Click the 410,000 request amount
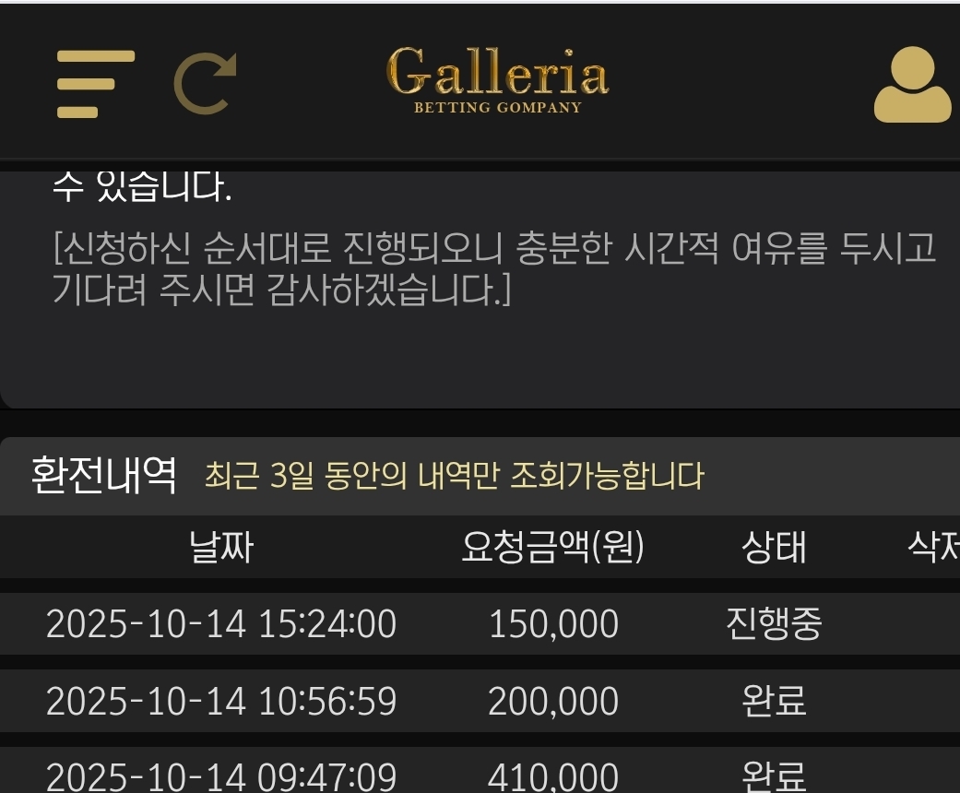 (x=552, y=776)
